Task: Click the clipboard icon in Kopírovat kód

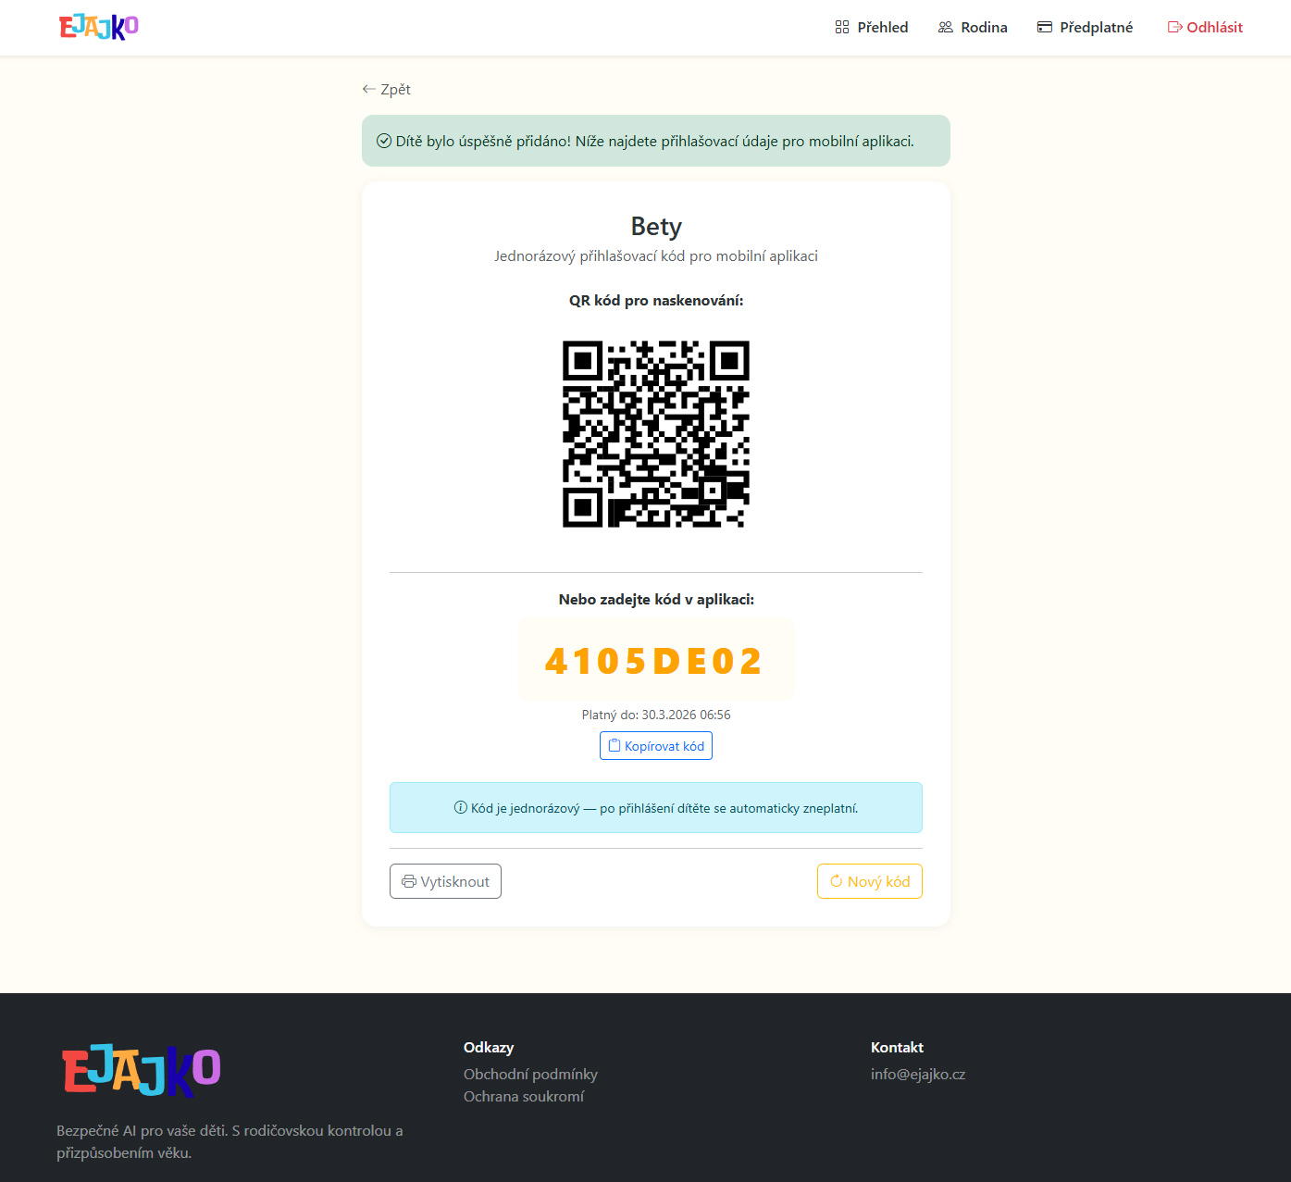Action: (x=614, y=746)
